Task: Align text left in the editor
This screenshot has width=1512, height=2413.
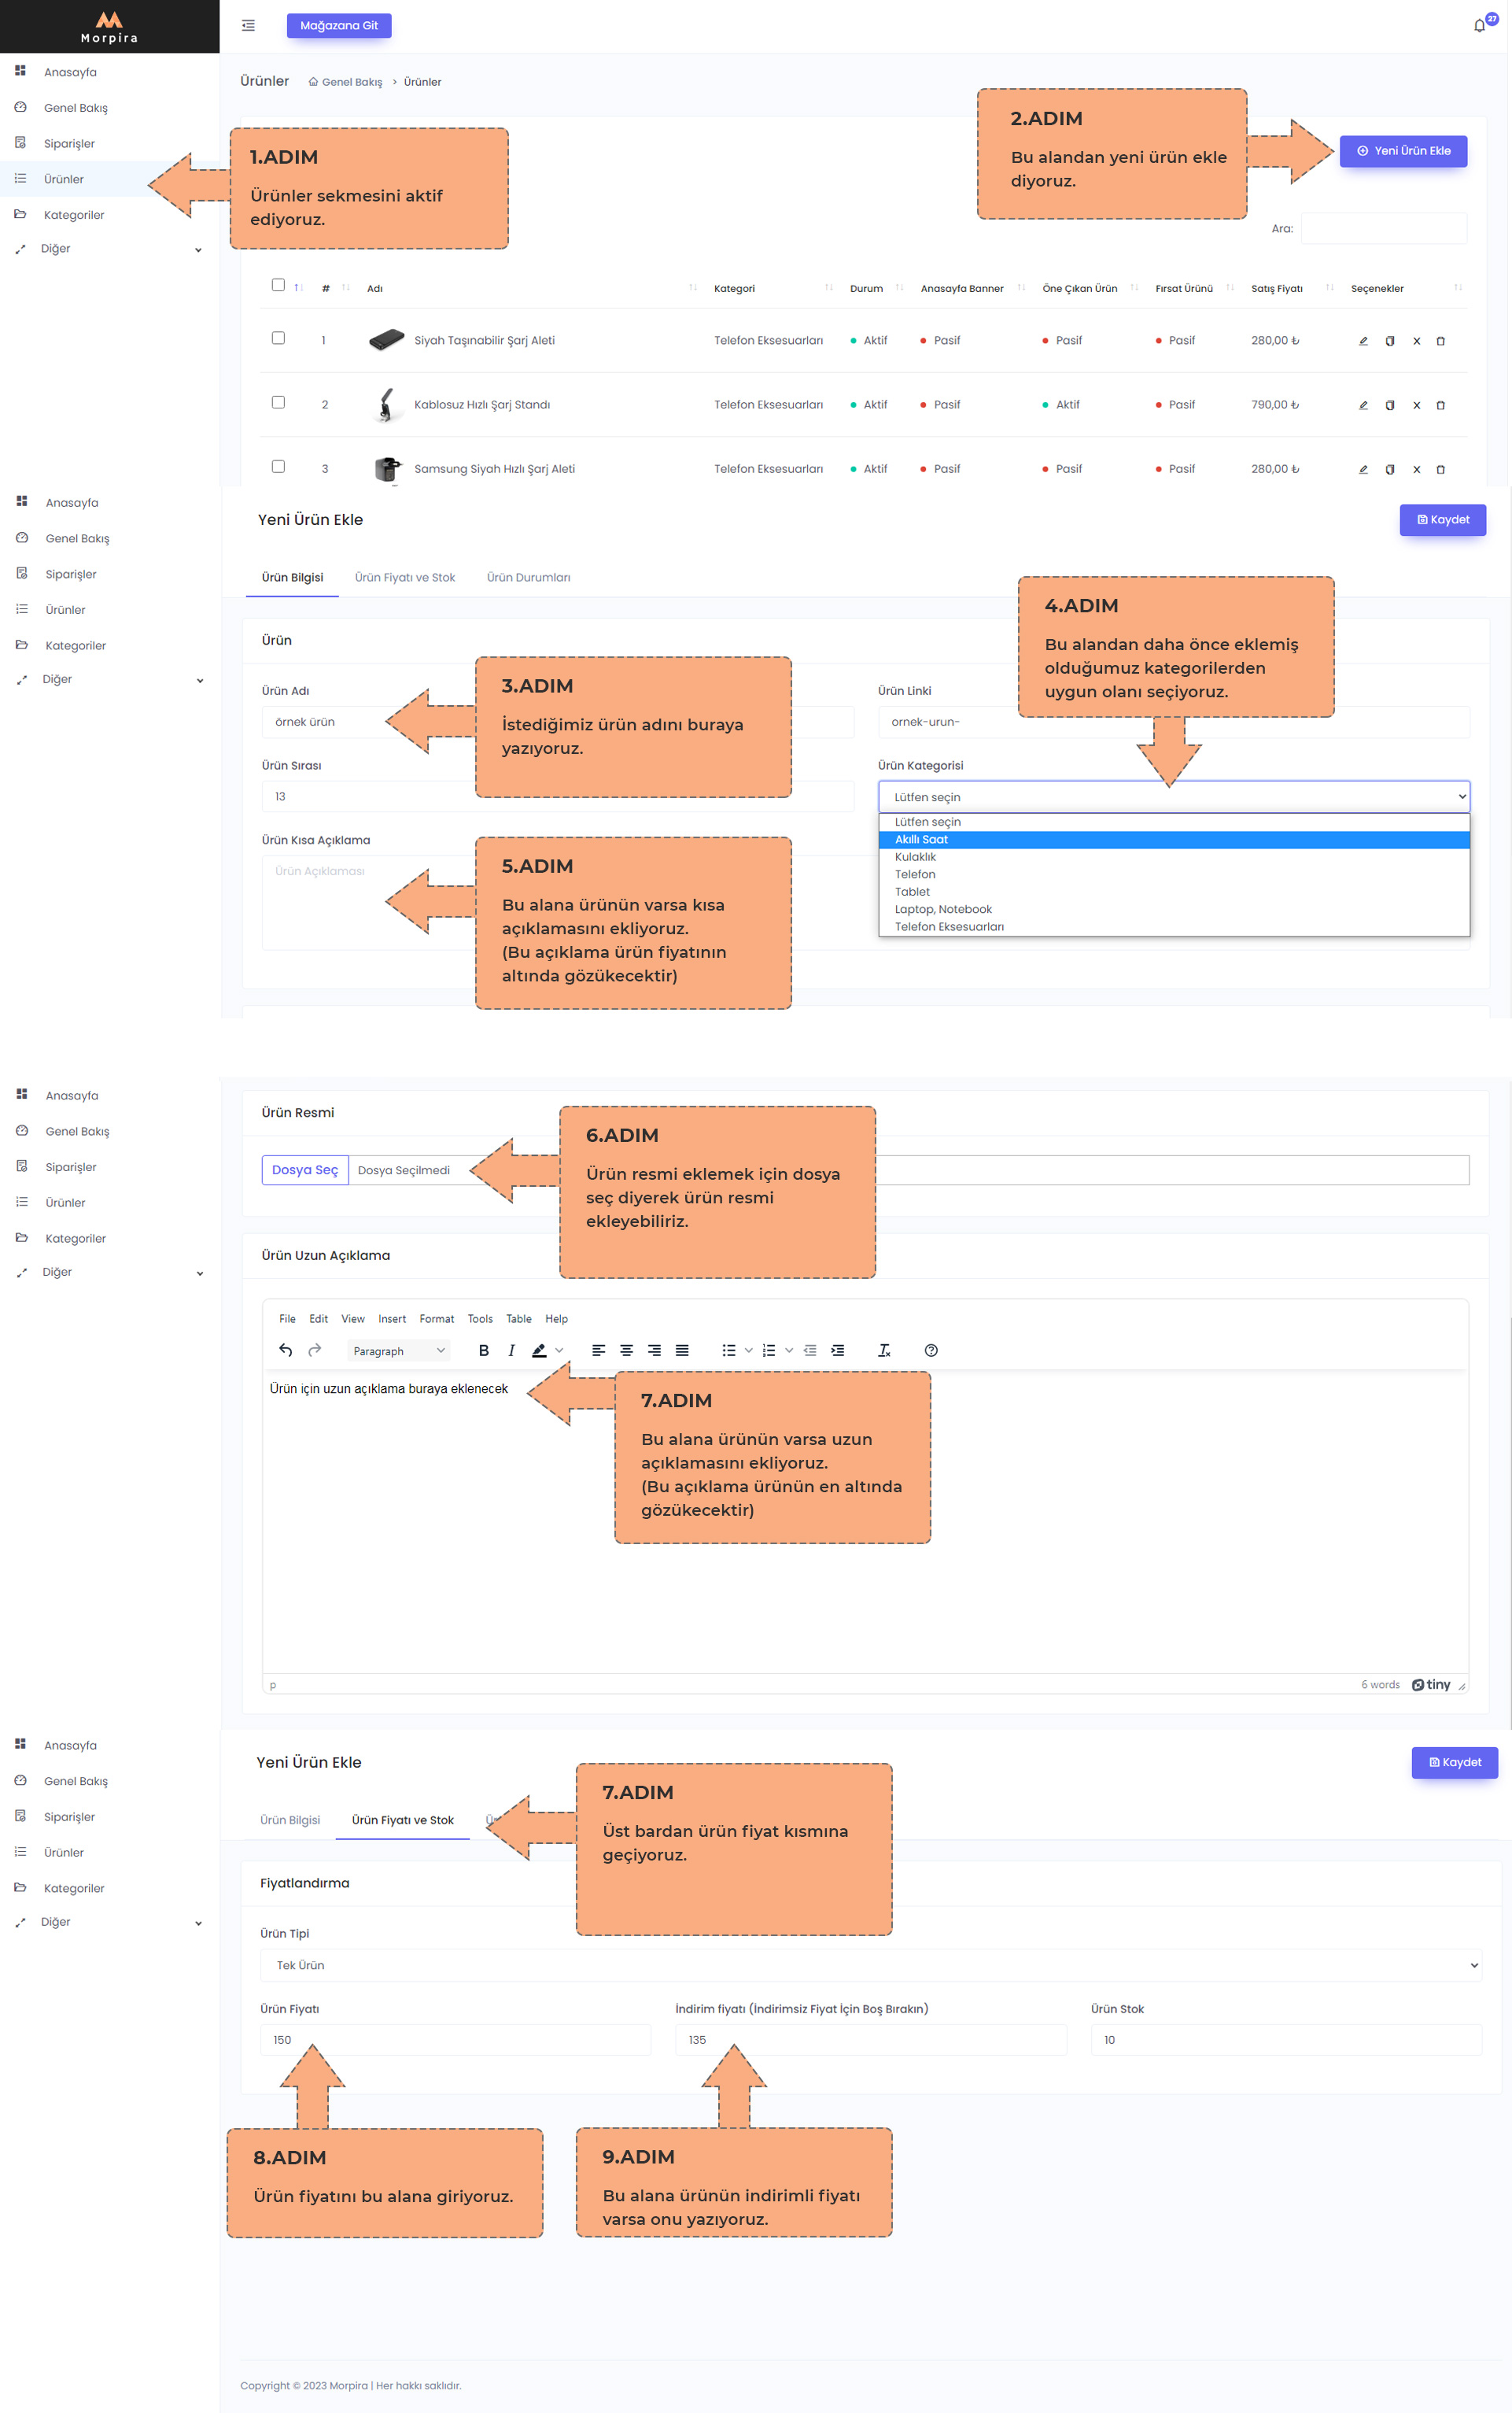Action: [x=598, y=1351]
